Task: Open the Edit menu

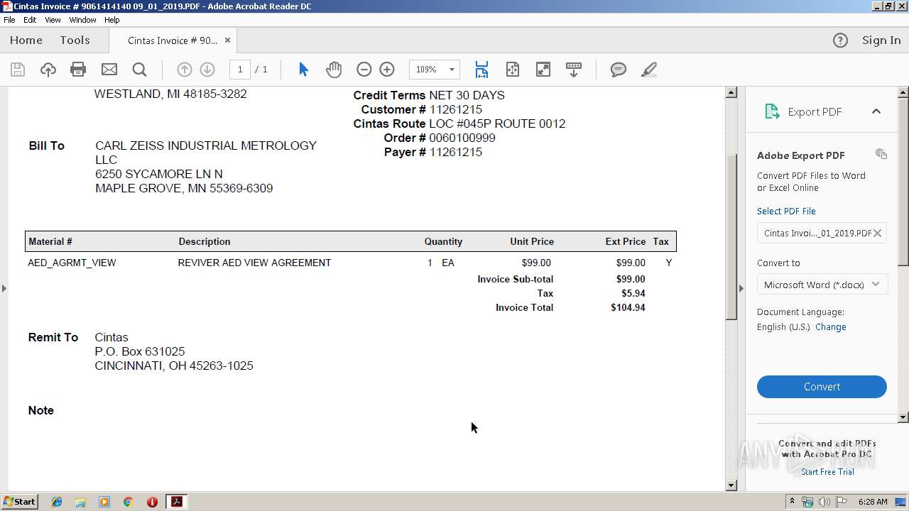Action: pyautogui.click(x=30, y=20)
